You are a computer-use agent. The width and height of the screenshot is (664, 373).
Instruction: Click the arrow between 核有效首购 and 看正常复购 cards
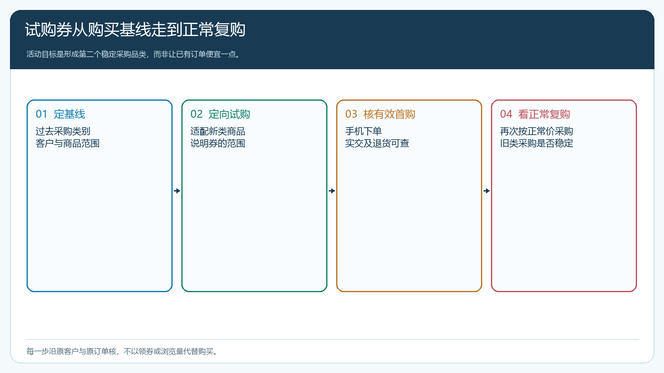487,191
